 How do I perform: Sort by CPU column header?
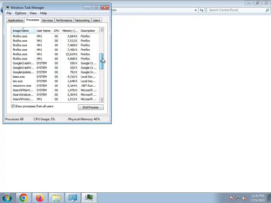pos(56,31)
